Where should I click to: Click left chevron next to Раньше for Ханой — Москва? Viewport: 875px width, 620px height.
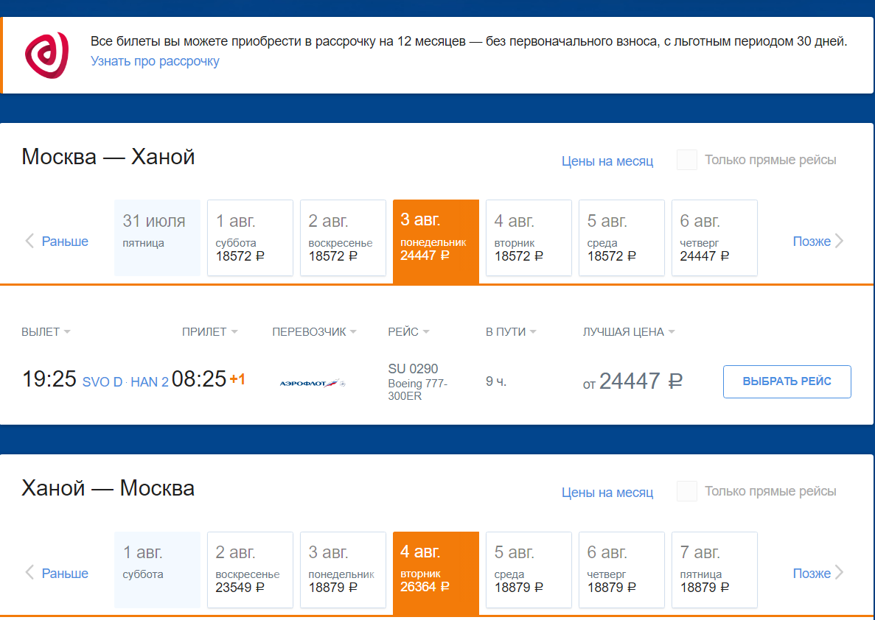coord(29,573)
